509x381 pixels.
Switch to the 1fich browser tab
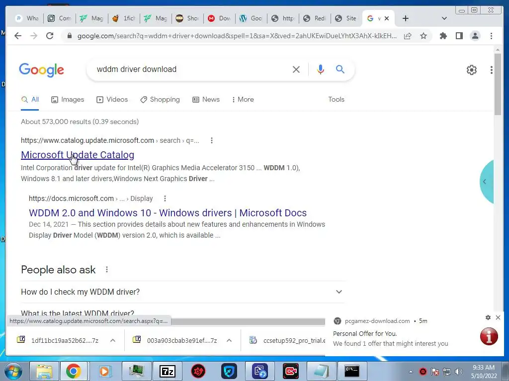[124, 18]
